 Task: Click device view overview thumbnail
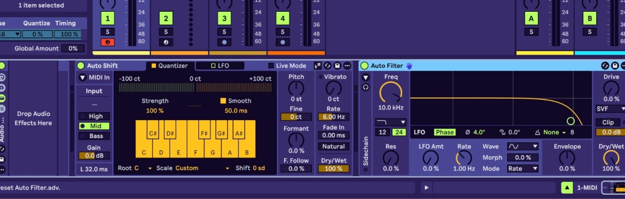pyautogui.click(x=613, y=187)
